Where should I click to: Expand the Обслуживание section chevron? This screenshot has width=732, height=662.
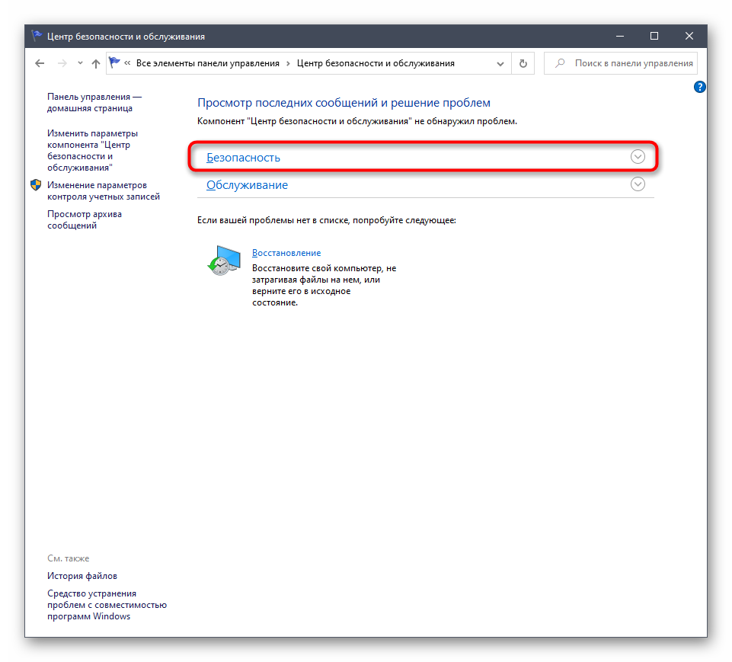638,184
